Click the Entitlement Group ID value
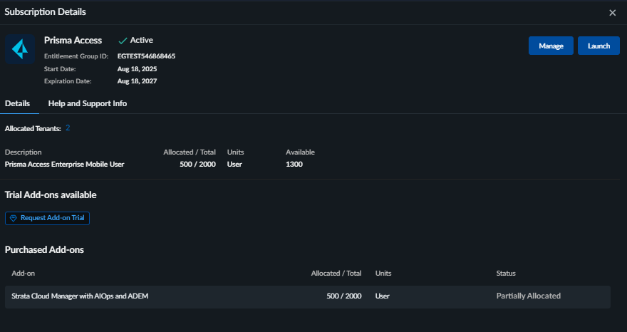The image size is (627, 332). tap(146, 56)
